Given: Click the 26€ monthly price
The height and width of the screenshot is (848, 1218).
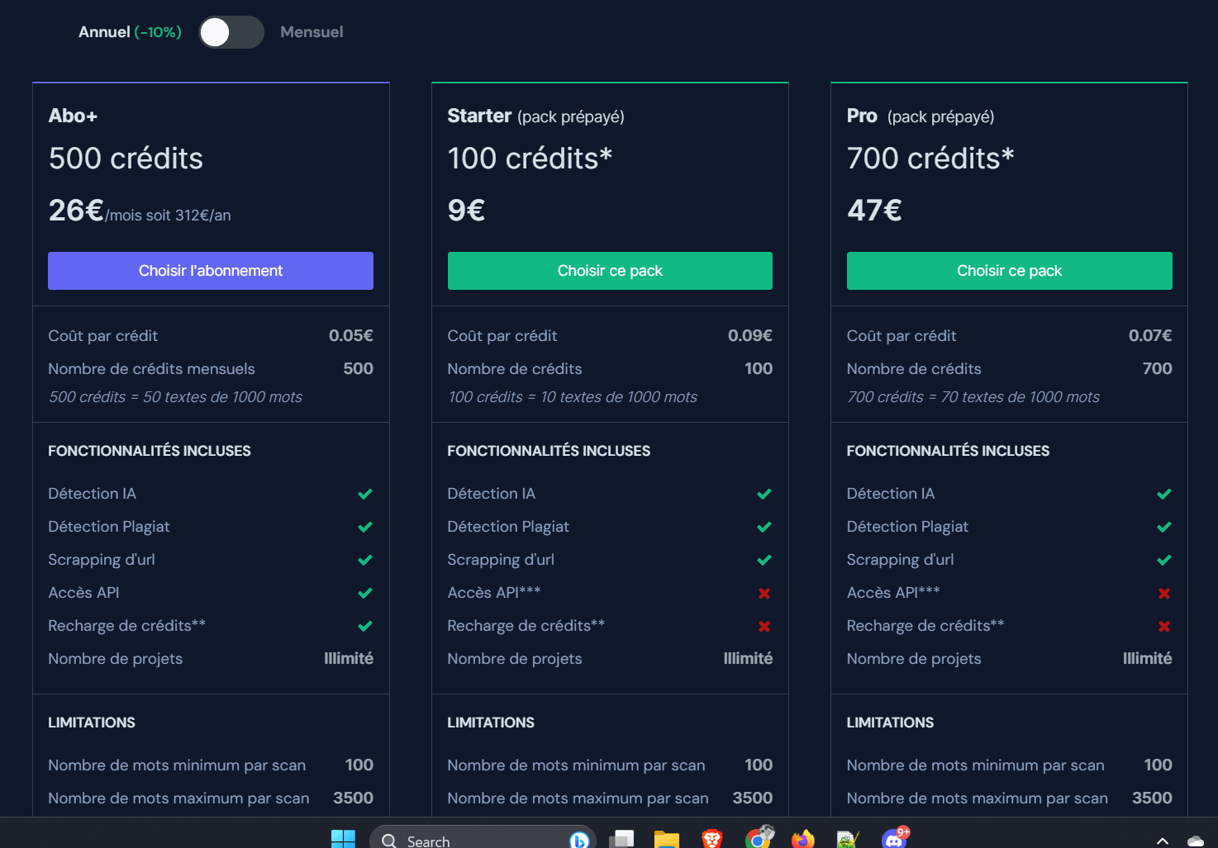Looking at the screenshot, I should [x=76, y=211].
